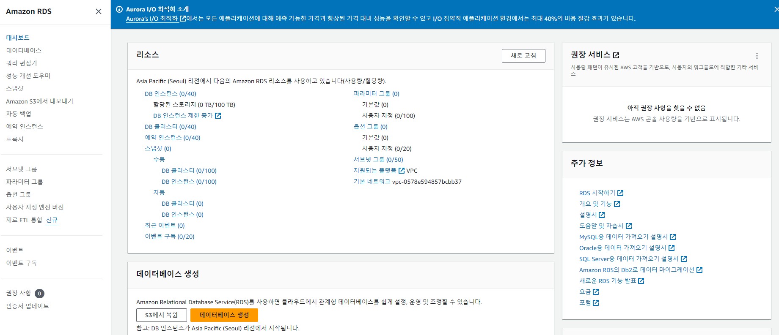The height and width of the screenshot is (335, 779).
Task: Open the 기본 네트워크 link
Action: point(372,182)
